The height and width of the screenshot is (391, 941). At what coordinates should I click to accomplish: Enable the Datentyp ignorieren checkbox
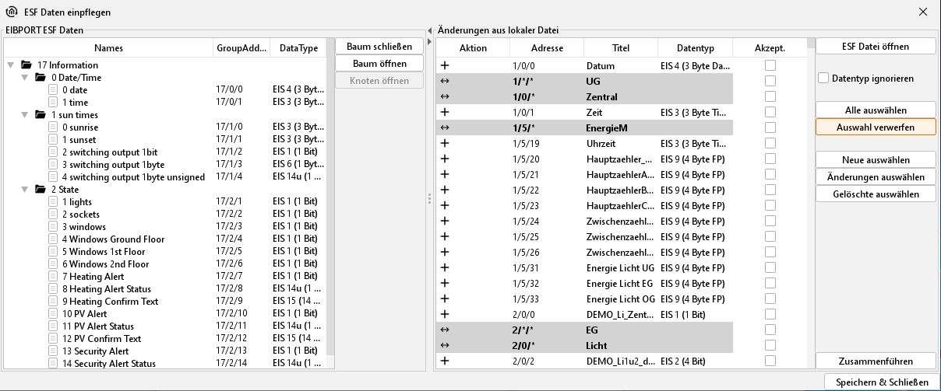coord(823,79)
